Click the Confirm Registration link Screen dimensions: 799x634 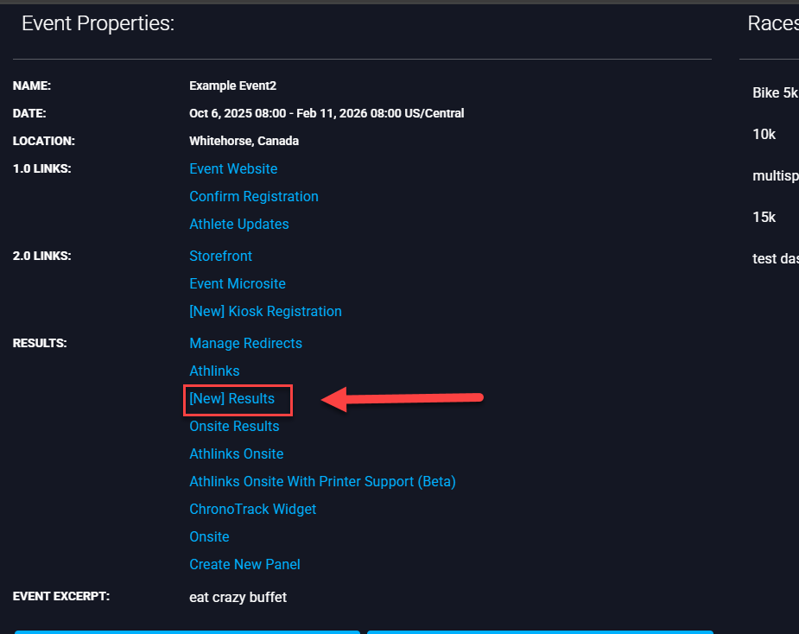[x=254, y=197]
